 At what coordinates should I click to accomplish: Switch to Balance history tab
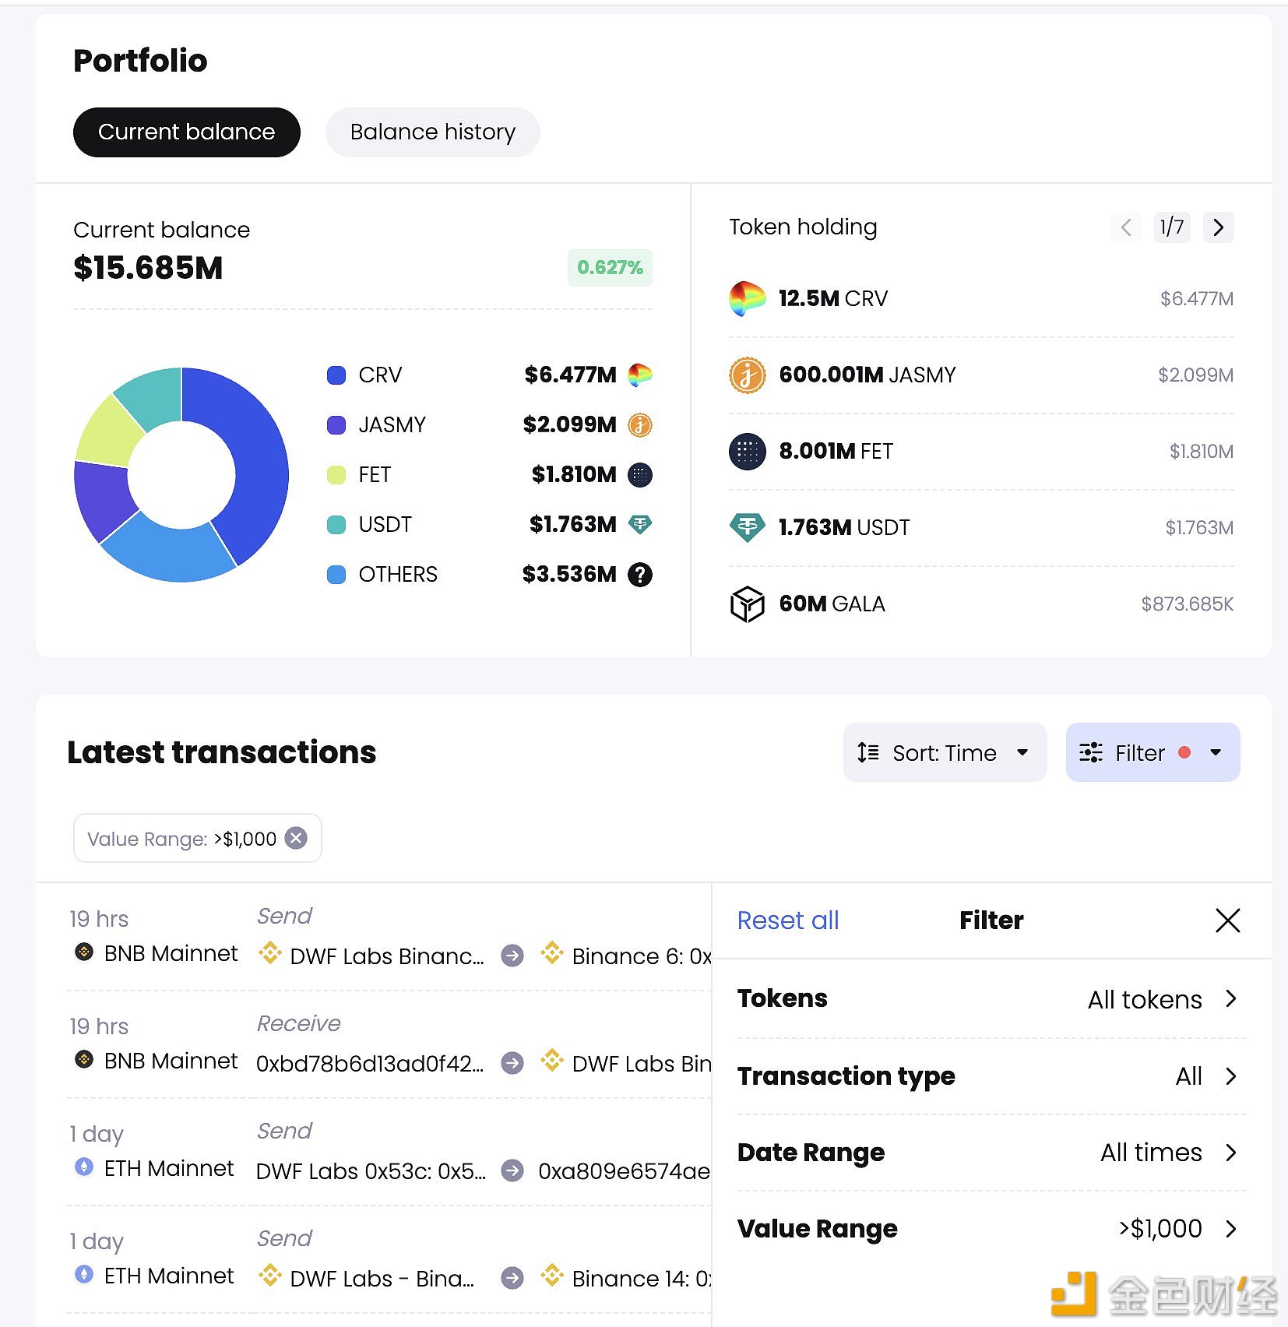tap(433, 132)
